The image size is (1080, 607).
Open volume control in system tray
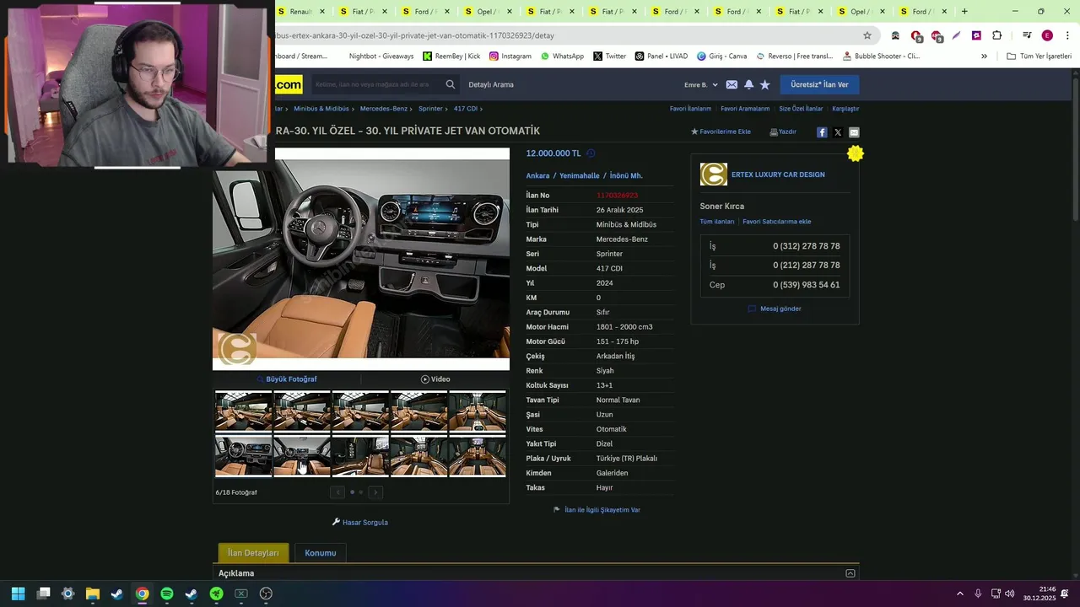point(1010,594)
